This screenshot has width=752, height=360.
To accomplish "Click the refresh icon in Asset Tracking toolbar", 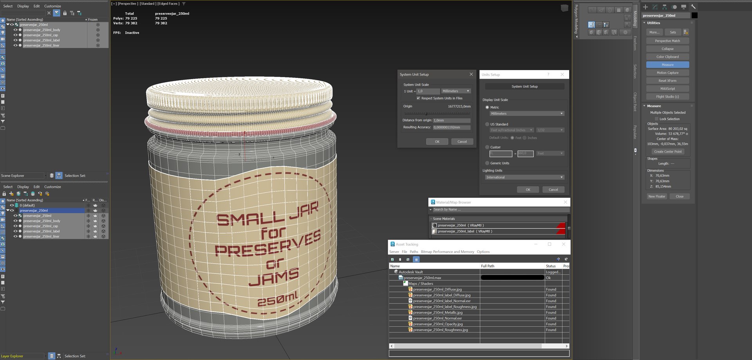I will click(392, 259).
